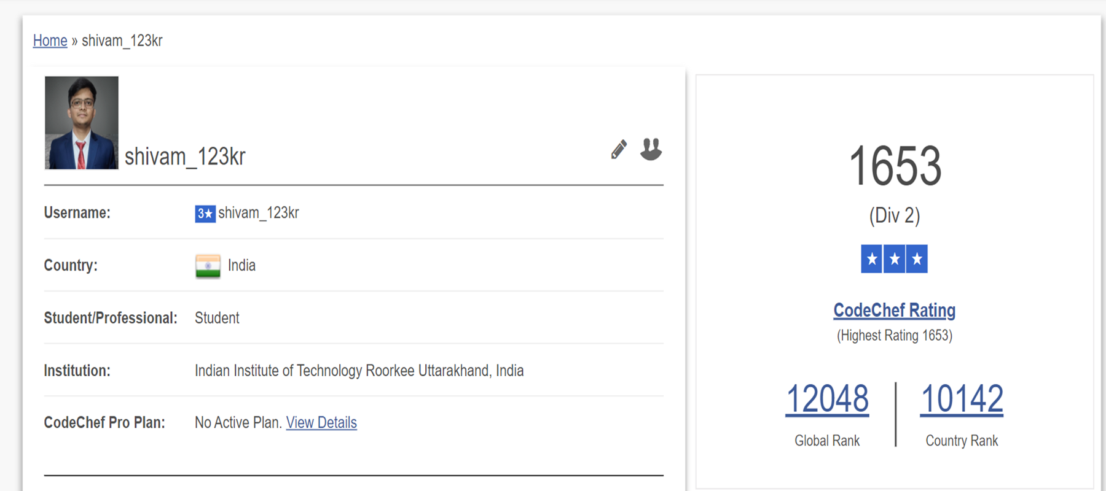Click the pencil edit profile icon
The image size is (1106, 491).
point(619,149)
